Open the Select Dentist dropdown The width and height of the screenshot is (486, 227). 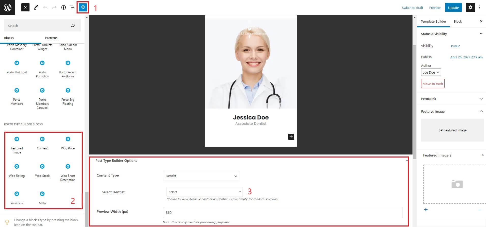coord(204,192)
